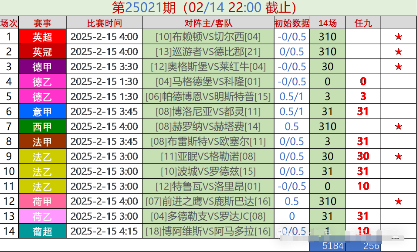Select the blue 意甲 league cell
The image size is (417, 252).
click(42, 112)
